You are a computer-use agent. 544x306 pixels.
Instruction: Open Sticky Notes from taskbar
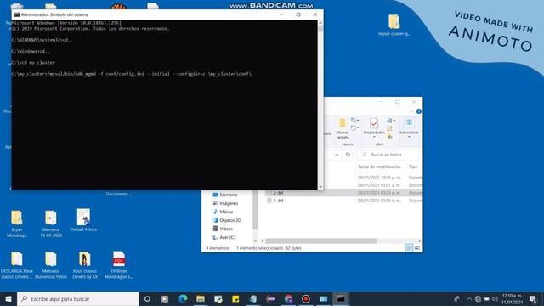(235, 298)
